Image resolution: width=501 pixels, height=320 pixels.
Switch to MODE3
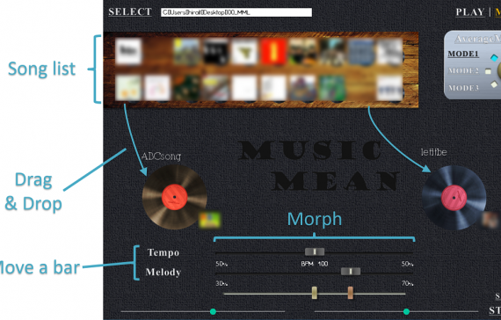point(463,88)
